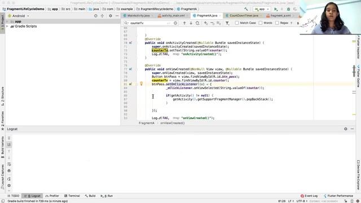Open the Structure side tab
Screen dimensions: 361x203
click(2, 96)
